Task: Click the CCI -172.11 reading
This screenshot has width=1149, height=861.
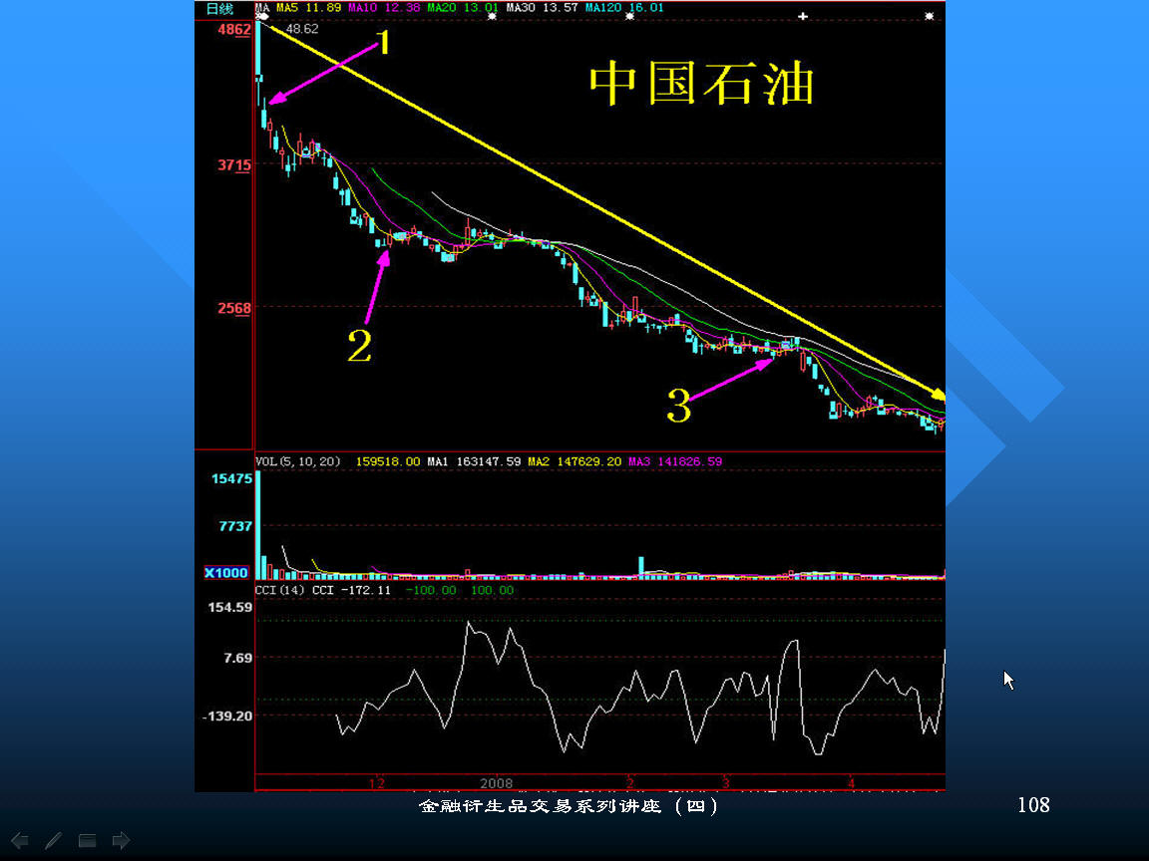Action: [352, 590]
